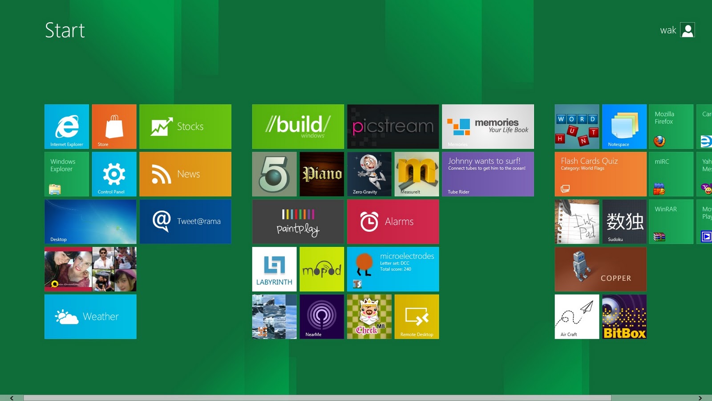Viewport: 712px width, 401px height.
Task: Launch the picstream app
Action: click(x=393, y=127)
